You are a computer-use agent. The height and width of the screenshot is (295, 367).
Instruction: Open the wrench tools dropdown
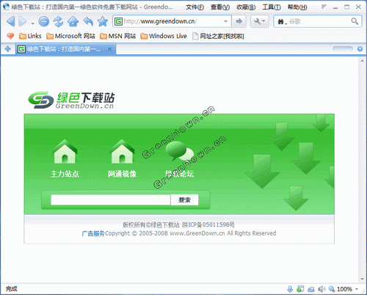[x=260, y=21]
